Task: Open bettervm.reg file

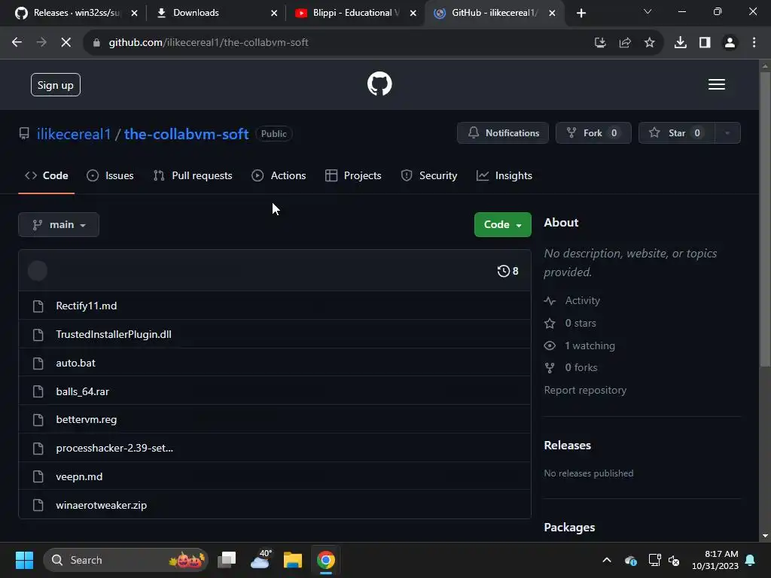Action: (87, 420)
